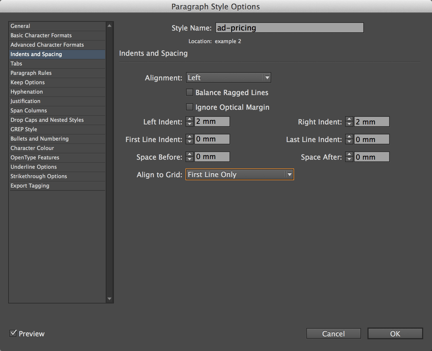Open the General category
Image resolution: width=432 pixels, height=351 pixels.
57,26
